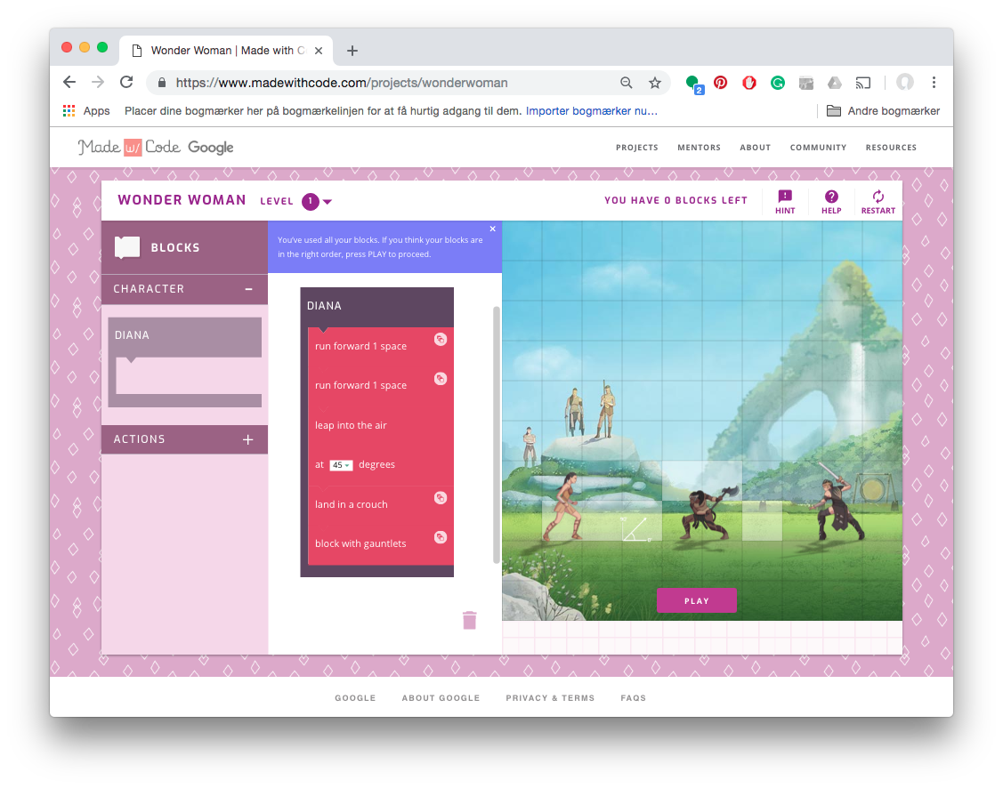Open the Mentors nav item
The height and width of the screenshot is (788, 1003).
tap(700, 148)
